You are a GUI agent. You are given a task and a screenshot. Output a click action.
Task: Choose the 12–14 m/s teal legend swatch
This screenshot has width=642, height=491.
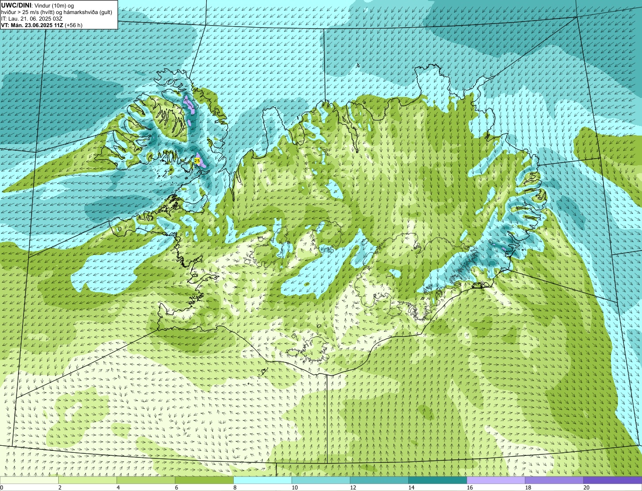point(379,480)
